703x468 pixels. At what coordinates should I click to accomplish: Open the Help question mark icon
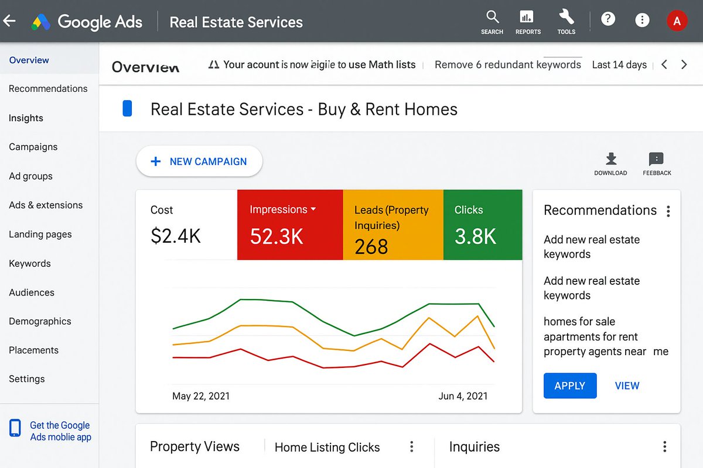(608, 19)
